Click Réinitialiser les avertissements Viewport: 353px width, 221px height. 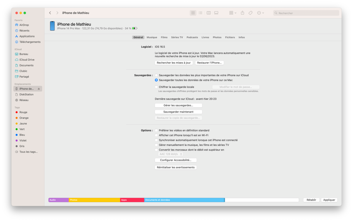(x=176, y=167)
